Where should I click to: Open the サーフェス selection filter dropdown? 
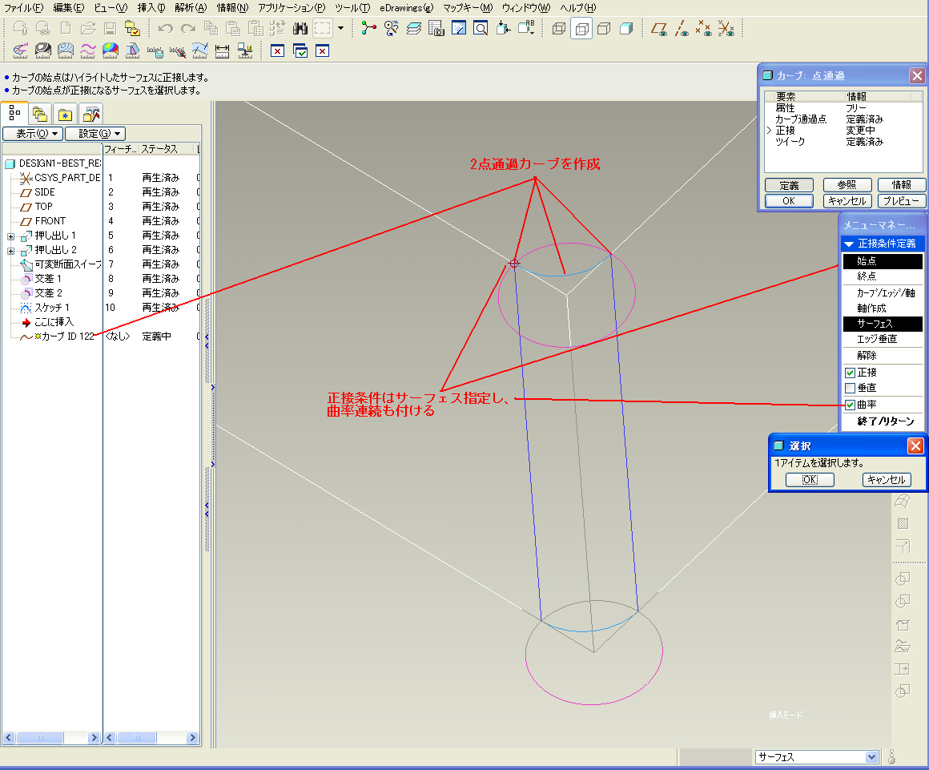871,757
